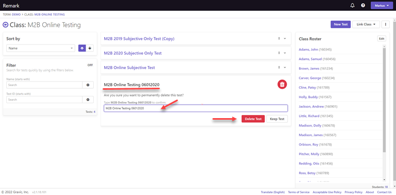This screenshot has height=195, width=396.
Task: Sort tests in ascending order
Action: (x=82, y=48)
